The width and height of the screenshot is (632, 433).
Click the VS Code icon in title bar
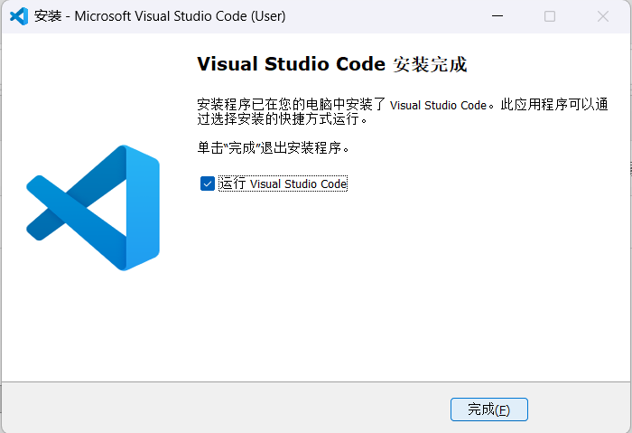click(19, 16)
